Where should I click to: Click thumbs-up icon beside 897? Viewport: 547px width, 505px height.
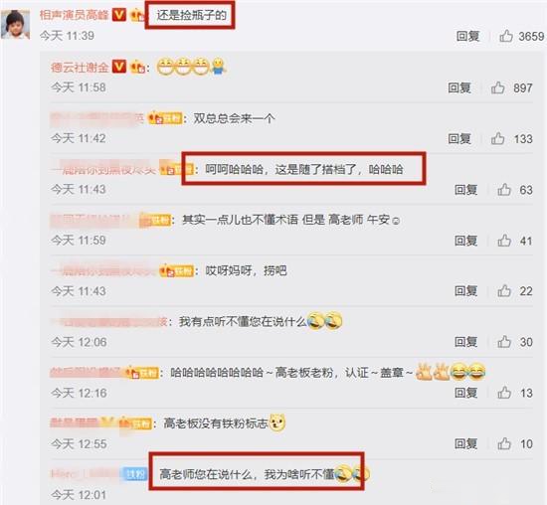[498, 87]
